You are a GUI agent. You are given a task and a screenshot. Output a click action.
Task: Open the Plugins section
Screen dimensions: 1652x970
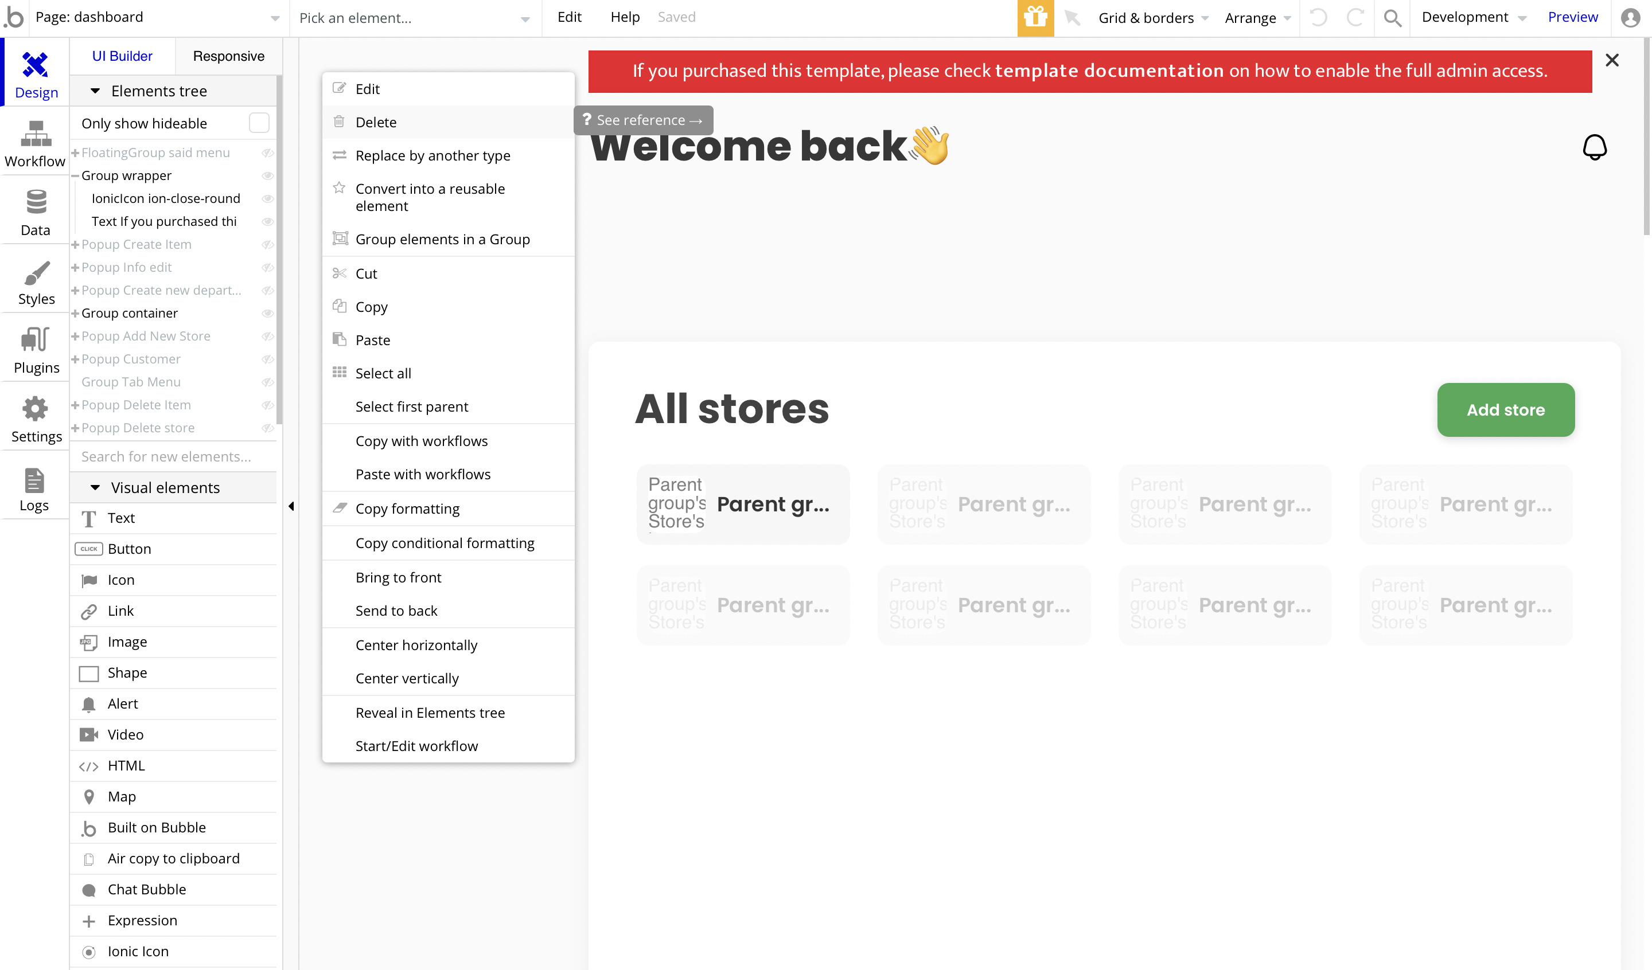click(x=36, y=350)
